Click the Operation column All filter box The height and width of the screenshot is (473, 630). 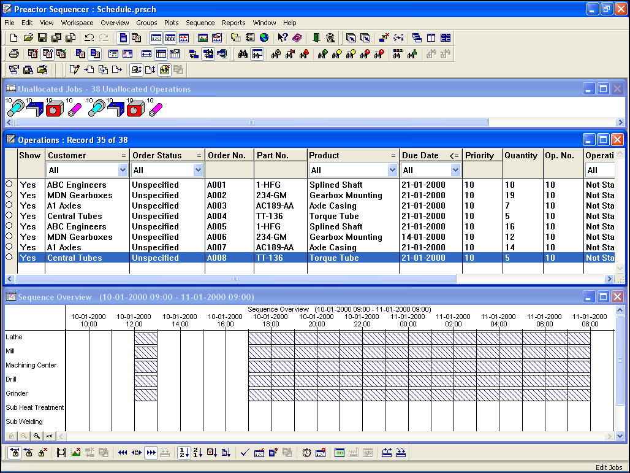[x=600, y=170]
